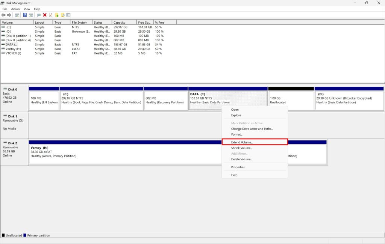This screenshot has width=385, height=244.
Task: Open the Help menu in menu bar
Action: tap(37, 9)
